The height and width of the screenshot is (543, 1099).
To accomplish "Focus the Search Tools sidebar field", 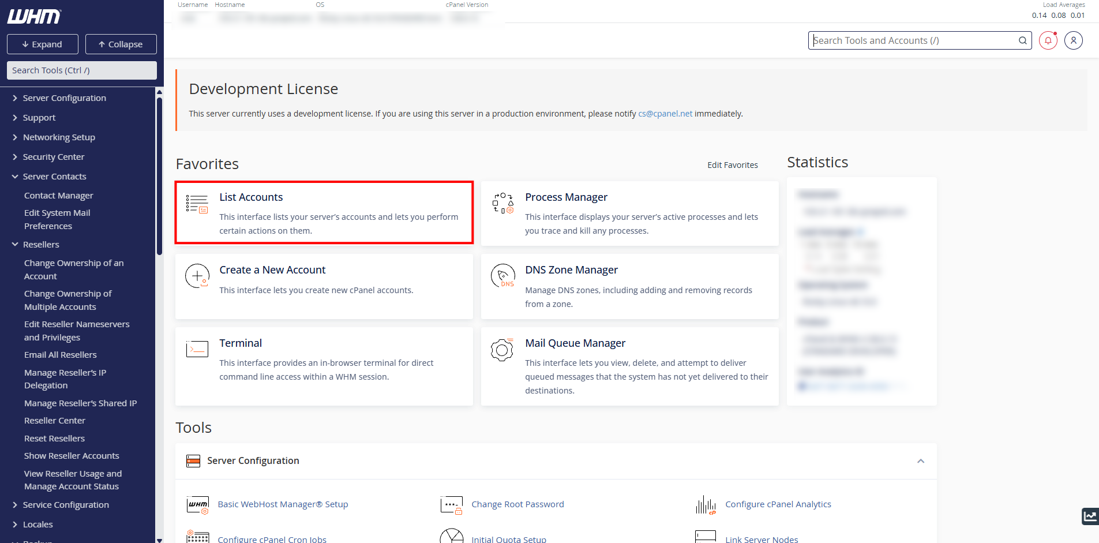I will coord(82,70).
